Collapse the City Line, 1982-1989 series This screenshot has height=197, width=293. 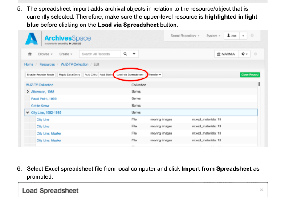click(28, 112)
